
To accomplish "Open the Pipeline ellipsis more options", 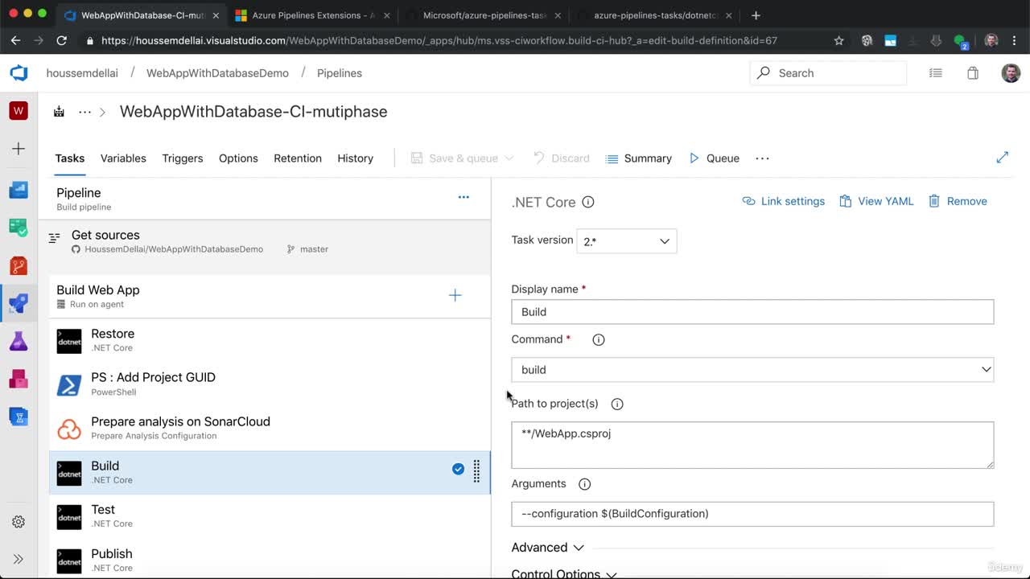I will click(463, 197).
